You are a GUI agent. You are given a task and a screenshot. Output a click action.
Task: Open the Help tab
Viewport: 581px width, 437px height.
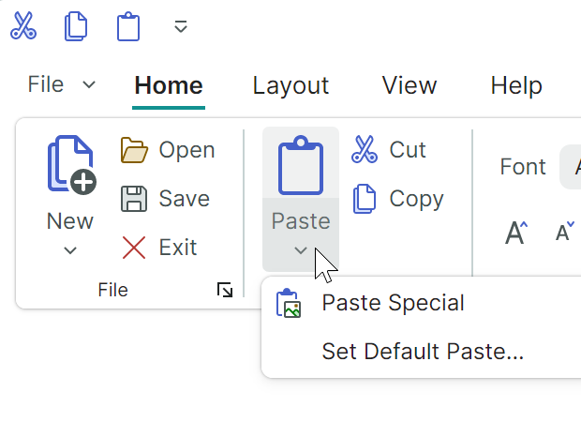516,85
